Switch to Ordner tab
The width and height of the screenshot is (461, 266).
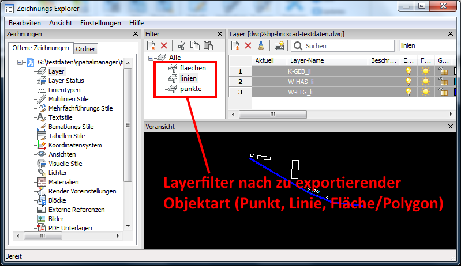[x=85, y=49]
